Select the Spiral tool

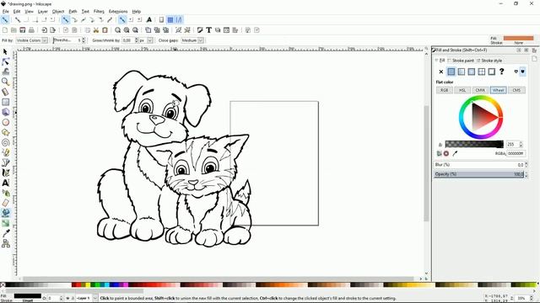pyautogui.click(x=5, y=142)
